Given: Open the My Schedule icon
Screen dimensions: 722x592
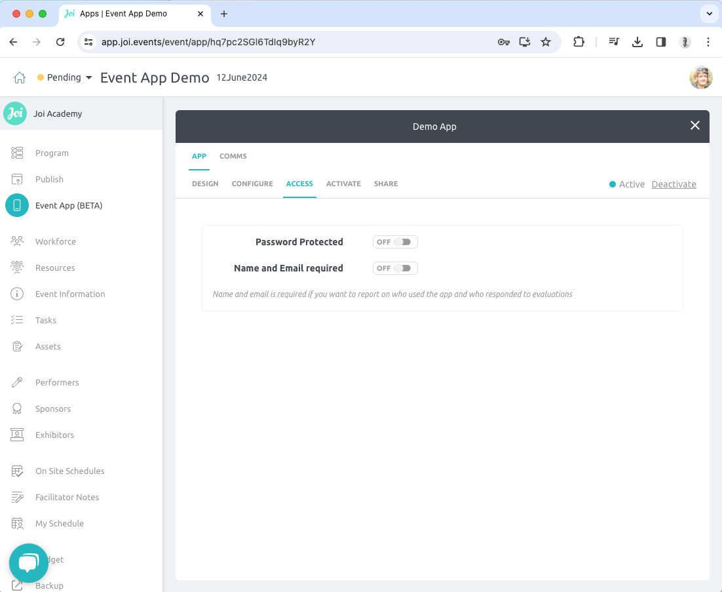Looking at the screenshot, I should tap(17, 523).
